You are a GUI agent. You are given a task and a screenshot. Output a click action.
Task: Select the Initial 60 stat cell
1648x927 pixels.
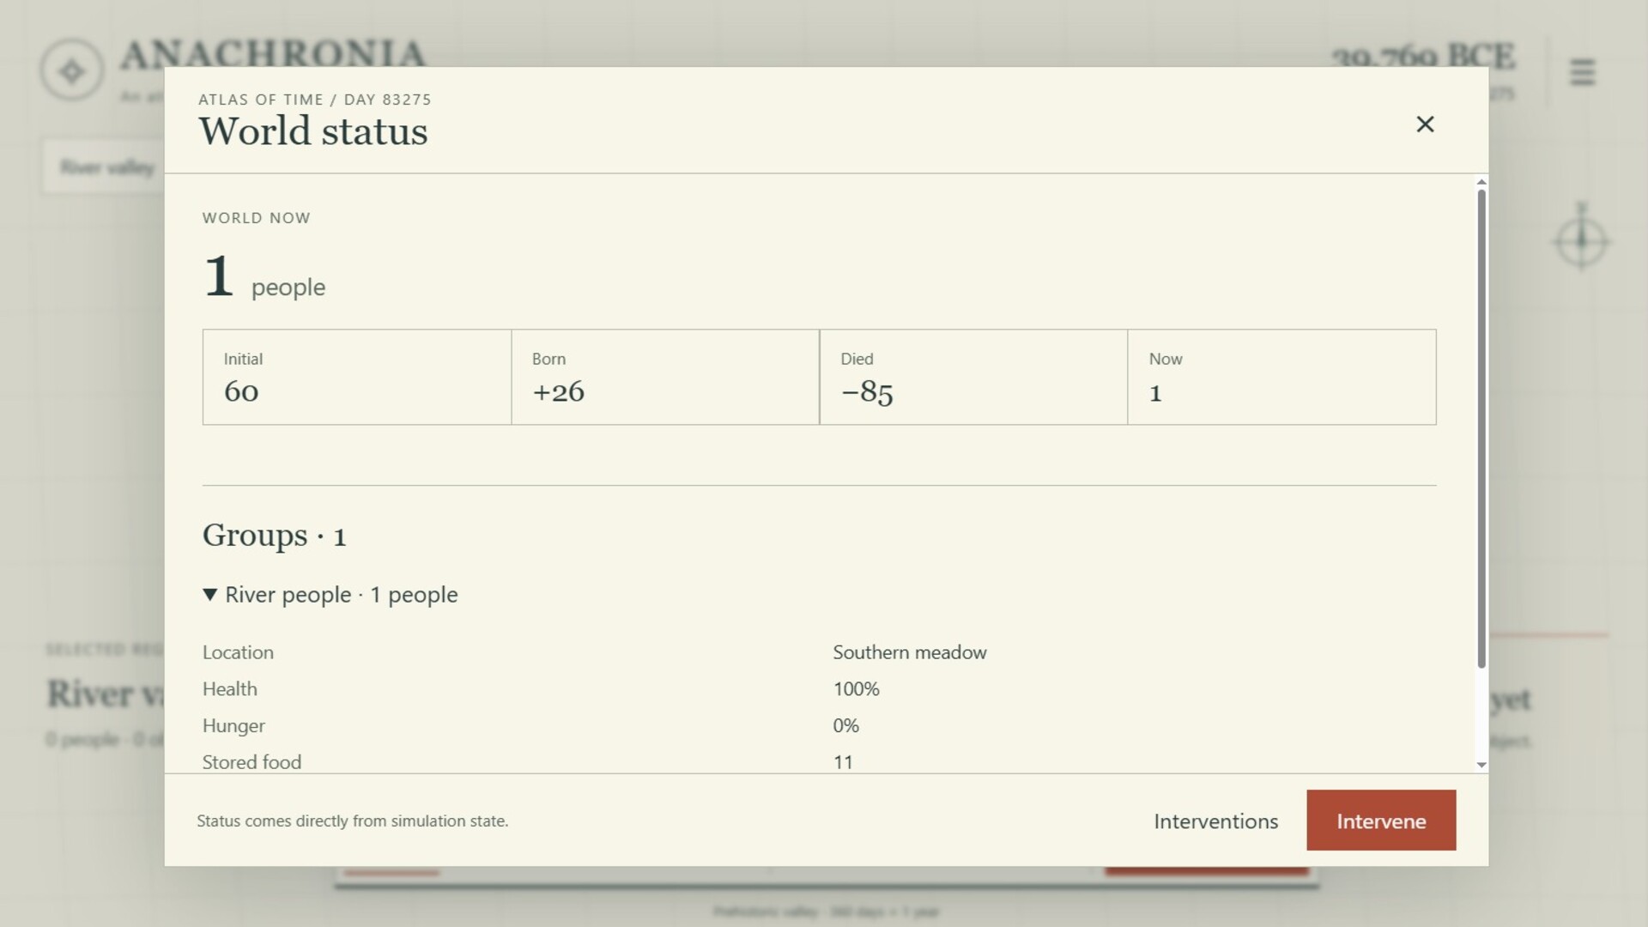point(357,377)
